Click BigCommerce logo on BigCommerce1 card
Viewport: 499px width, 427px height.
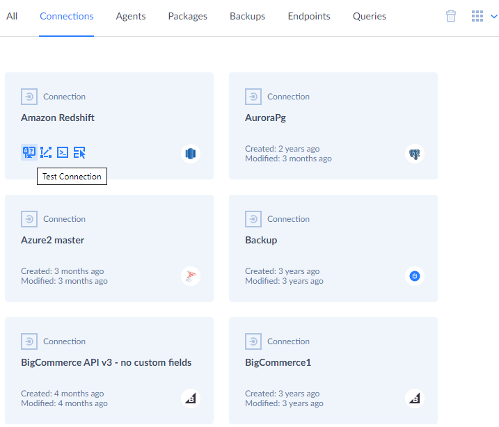(415, 398)
